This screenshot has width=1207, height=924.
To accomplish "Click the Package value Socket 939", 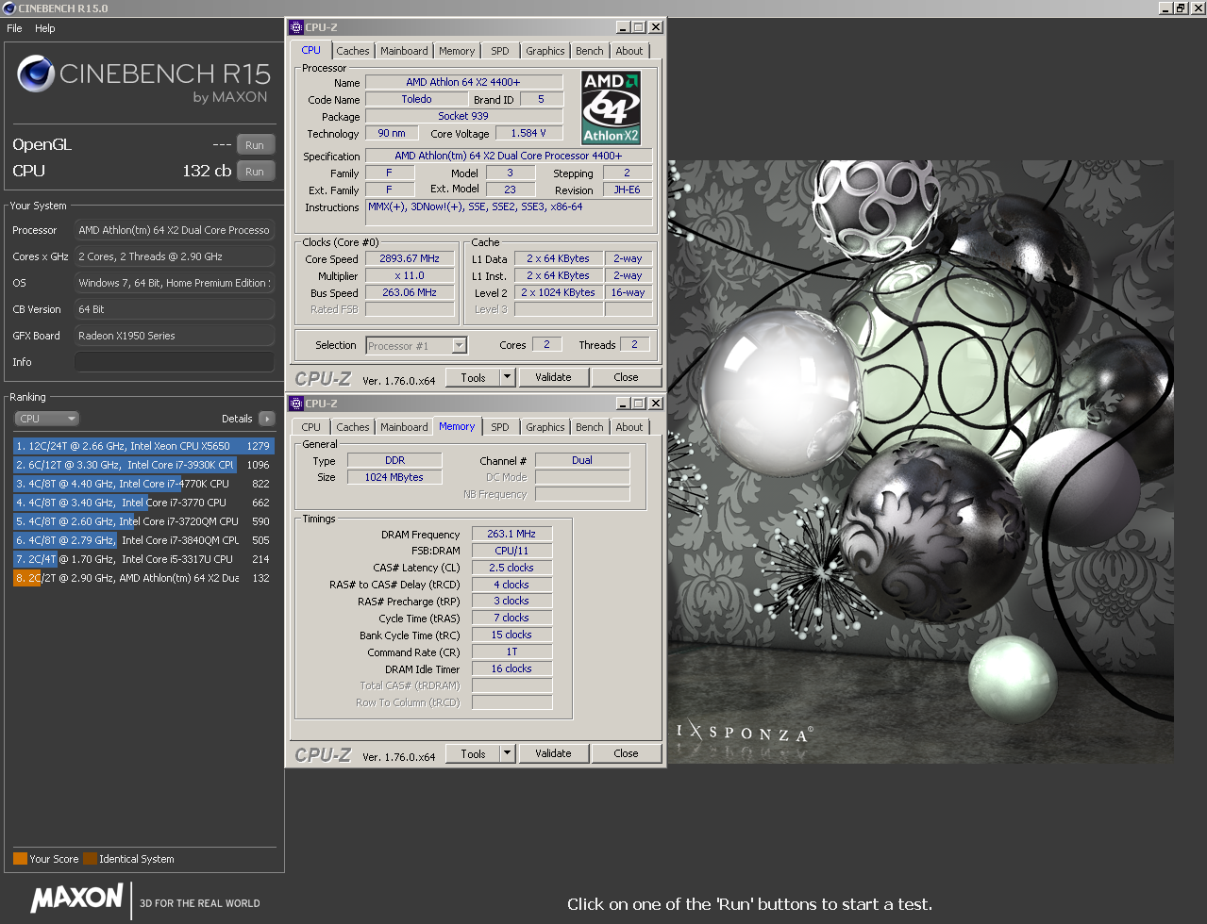I will pos(463,117).
